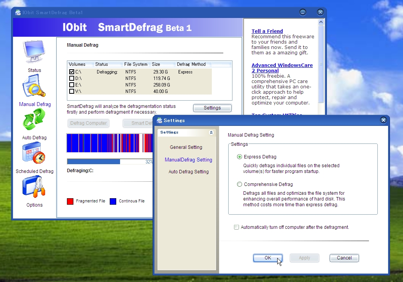Image resolution: width=403 pixels, height=282 pixels.
Task: Check the D:\ volume checkbox
Action: (x=72, y=78)
